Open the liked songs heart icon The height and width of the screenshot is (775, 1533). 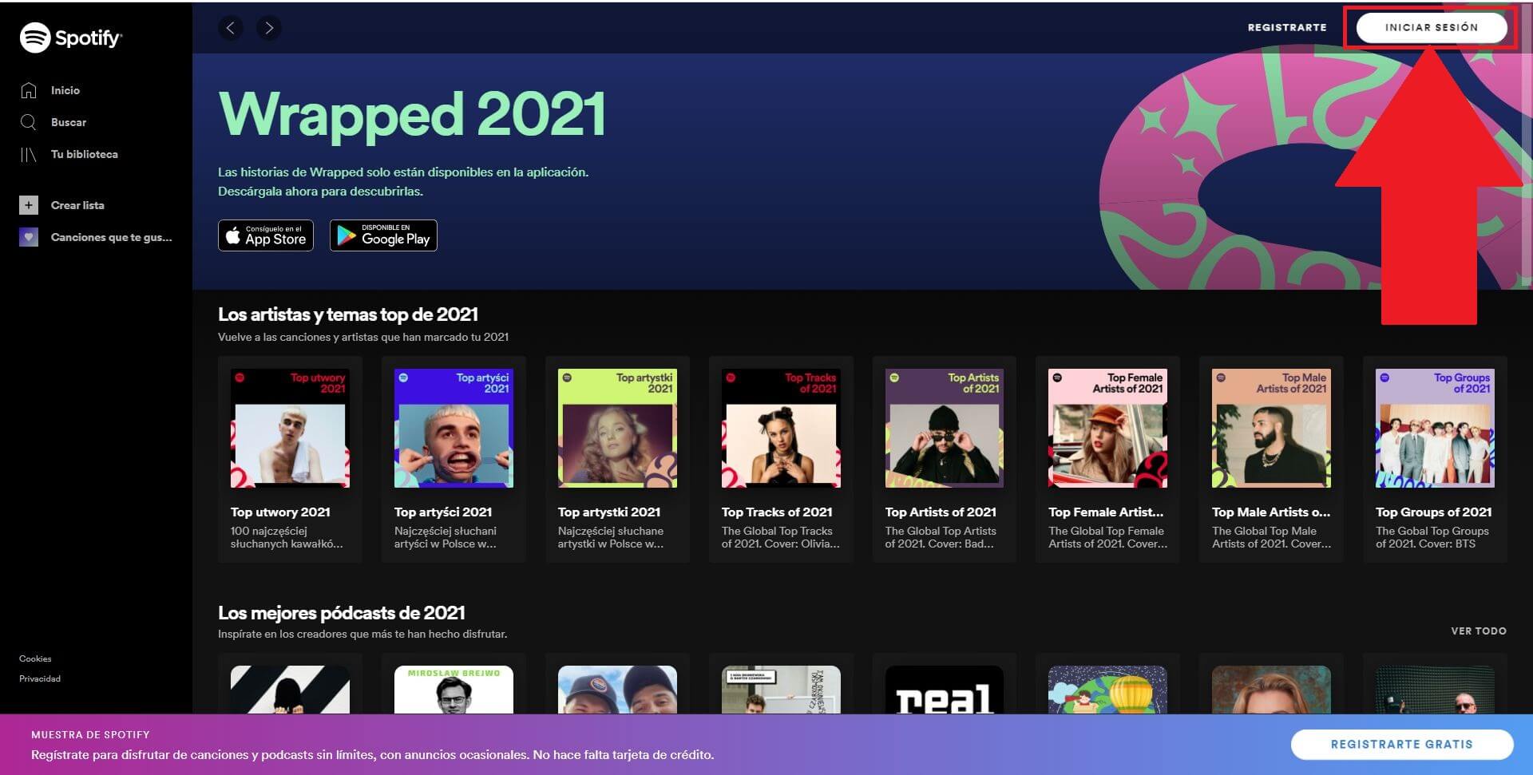pos(29,237)
